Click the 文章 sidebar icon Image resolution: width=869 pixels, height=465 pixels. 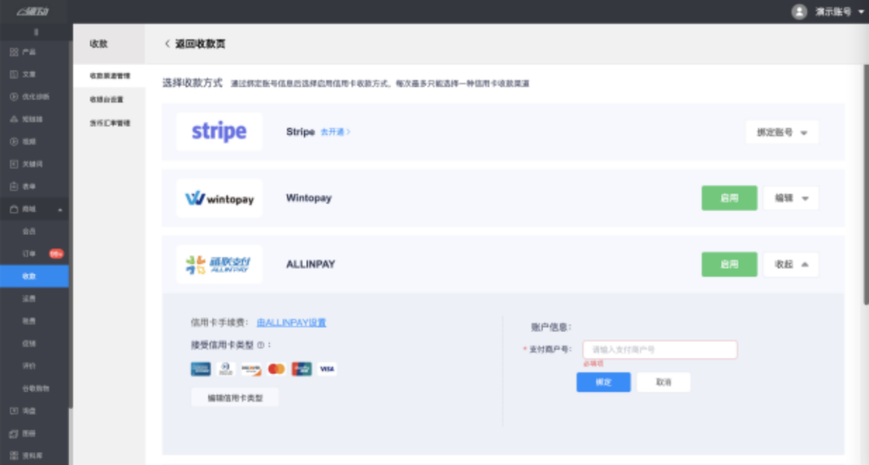[x=14, y=75]
